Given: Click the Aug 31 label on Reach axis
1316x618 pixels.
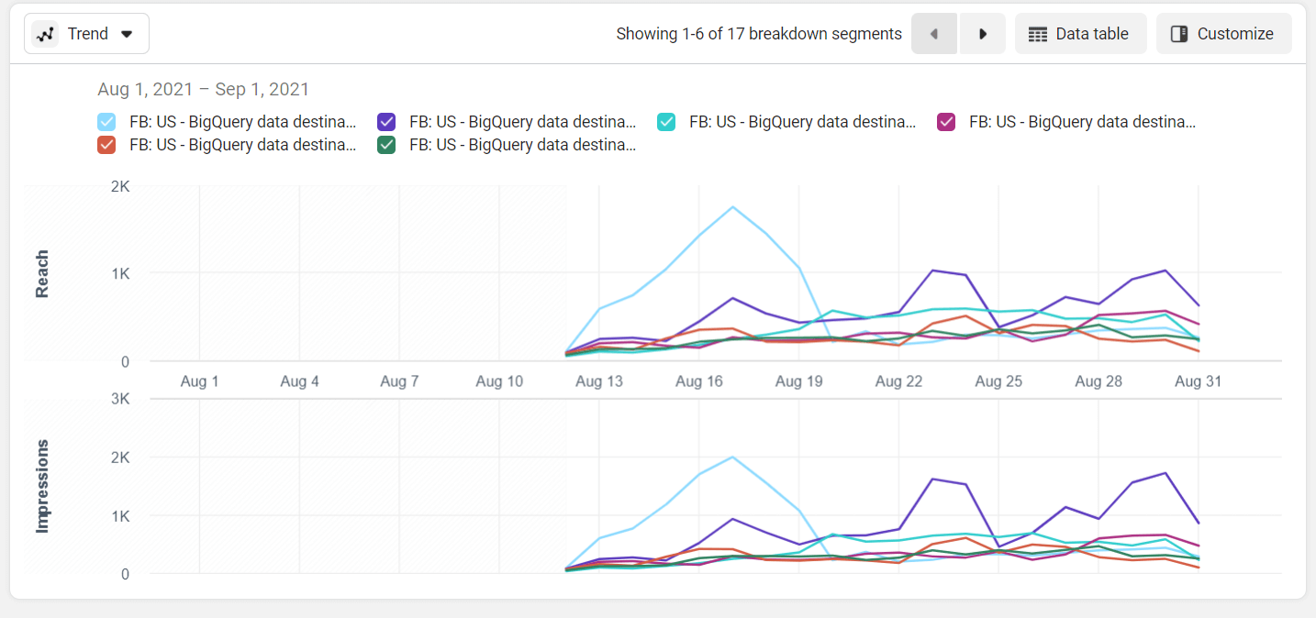Looking at the screenshot, I should pos(1199,381).
